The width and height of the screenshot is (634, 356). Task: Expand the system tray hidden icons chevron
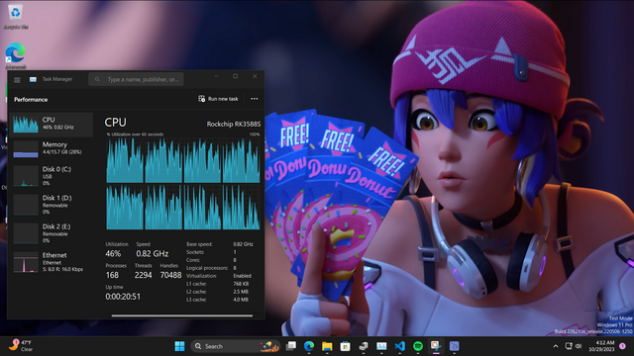point(556,346)
